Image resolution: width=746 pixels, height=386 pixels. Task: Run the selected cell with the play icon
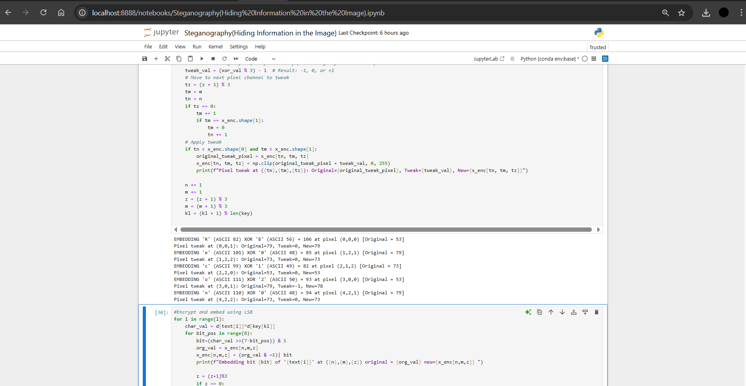click(x=202, y=59)
